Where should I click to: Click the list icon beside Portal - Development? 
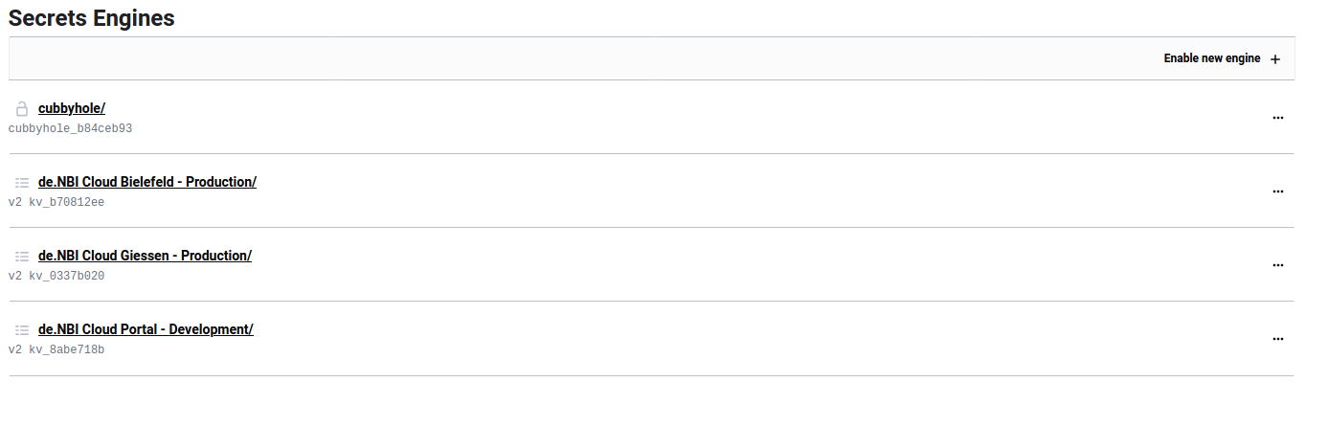(22, 330)
